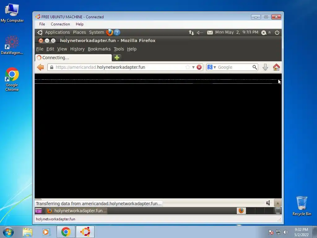Launch Firefox from Ubuntu panel icon

pyautogui.click(x=109, y=32)
